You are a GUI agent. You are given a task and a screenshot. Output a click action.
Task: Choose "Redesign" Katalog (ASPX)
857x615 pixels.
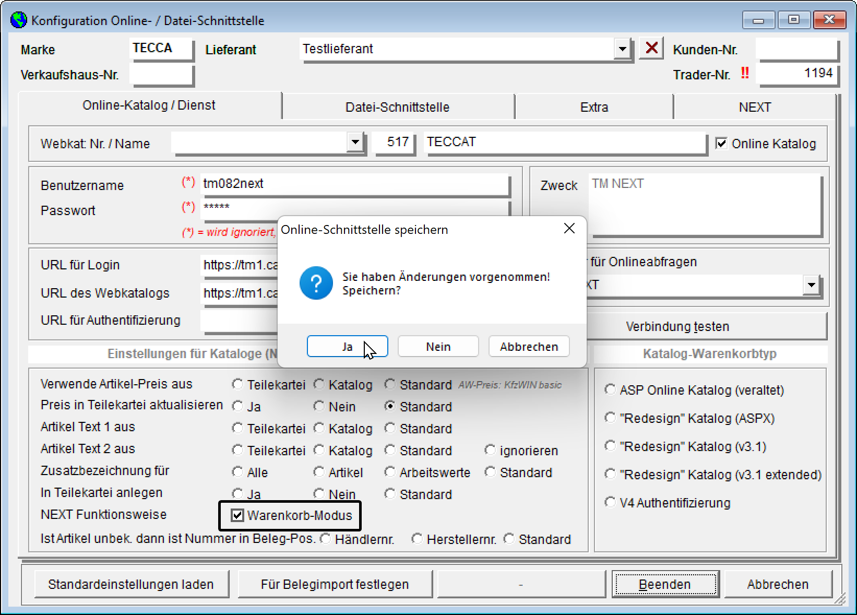tap(610, 418)
